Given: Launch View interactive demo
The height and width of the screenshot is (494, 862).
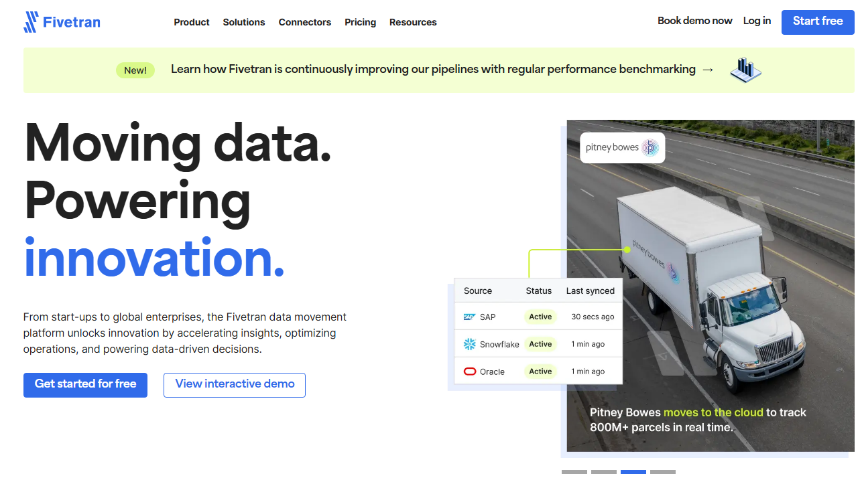Looking at the screenshot, I should (235, 384).
